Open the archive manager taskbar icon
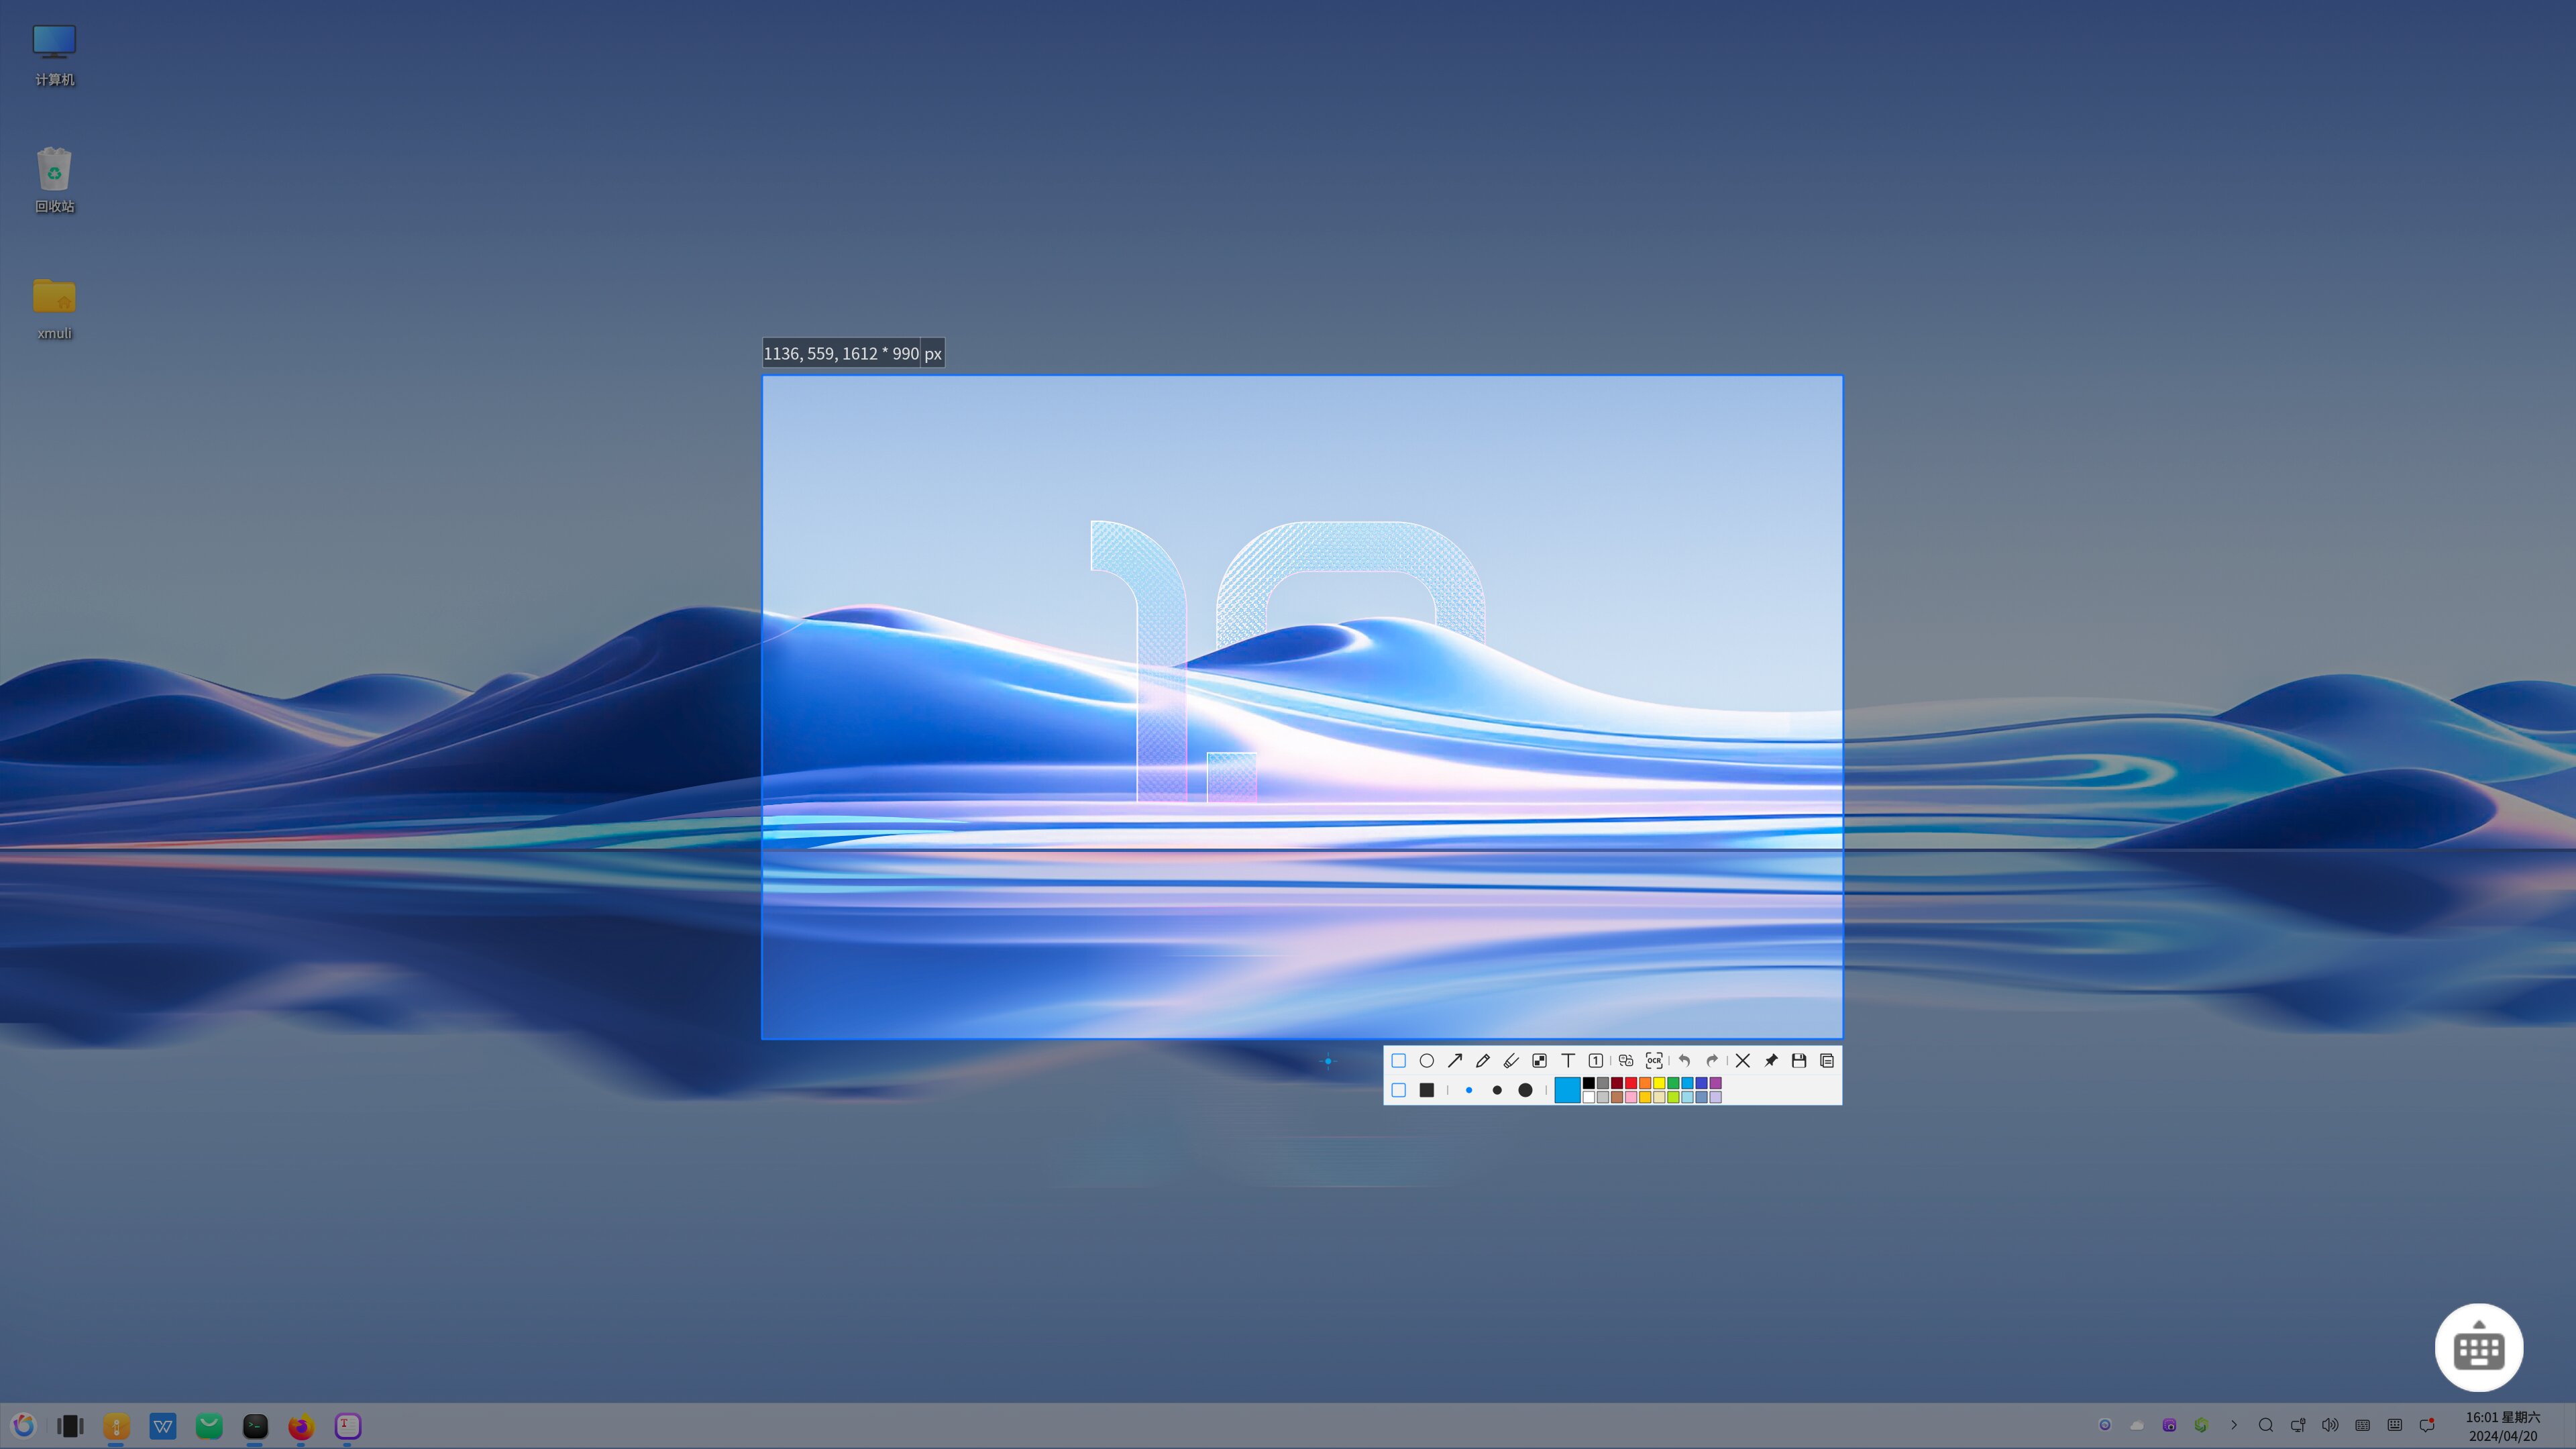 (116, 1426)
